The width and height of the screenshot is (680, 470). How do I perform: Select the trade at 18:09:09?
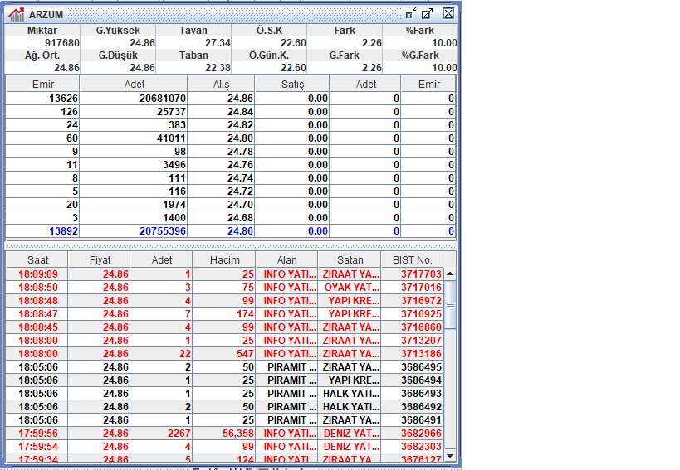[224, 274]
